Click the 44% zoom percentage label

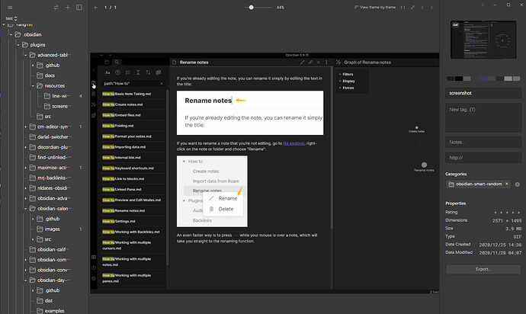281,8
